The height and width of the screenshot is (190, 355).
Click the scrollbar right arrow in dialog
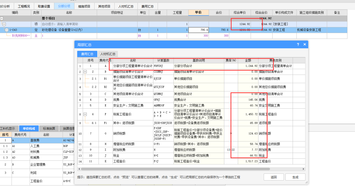tap(303, 169)
